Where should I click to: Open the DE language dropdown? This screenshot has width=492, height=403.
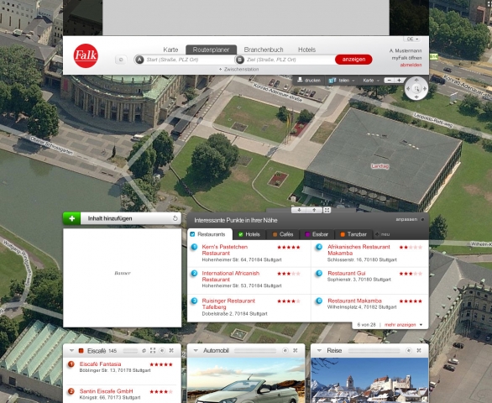(412, 39)
